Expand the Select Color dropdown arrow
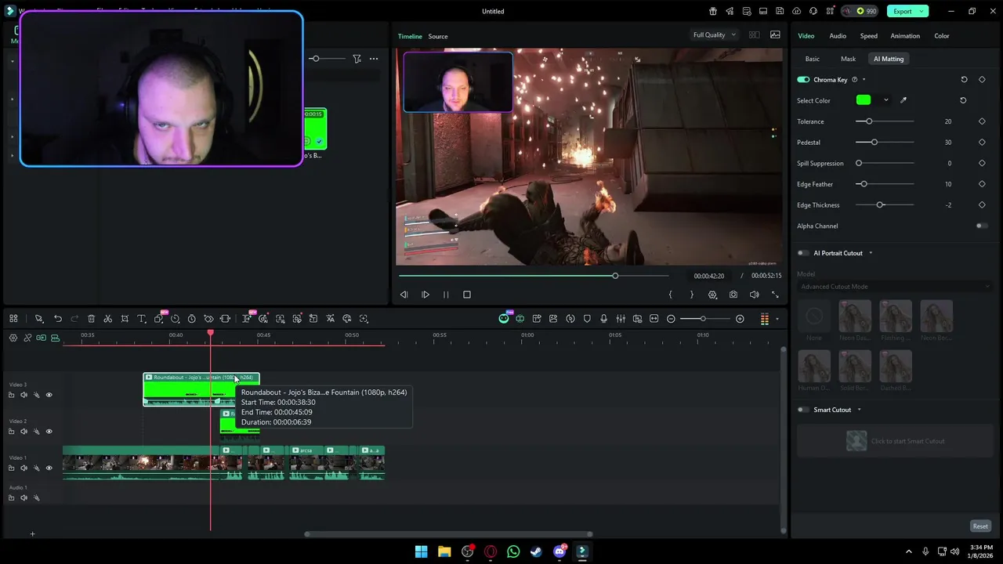The image size is (1003, 564). [885, 100]
